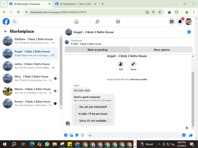The image size is (198, 148).
Task: Click phone number message 910-495-5903
Action: (82, 90)
